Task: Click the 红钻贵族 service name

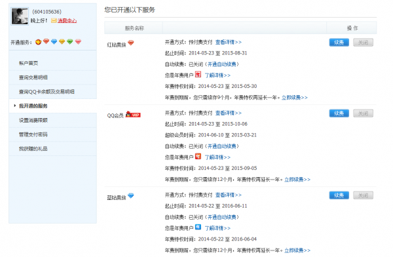Action: click(117, 45)
